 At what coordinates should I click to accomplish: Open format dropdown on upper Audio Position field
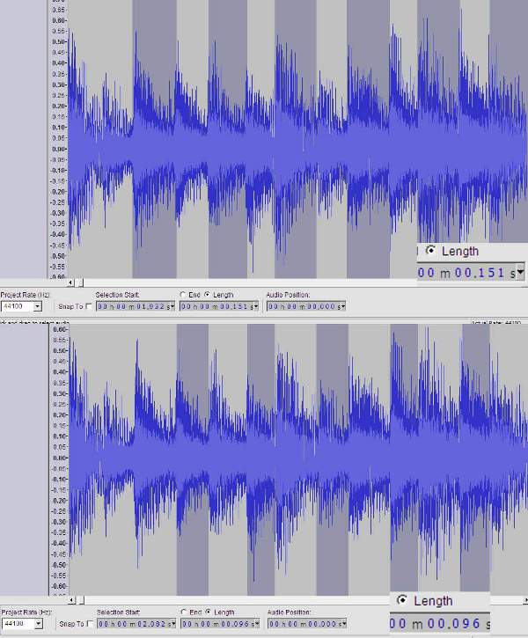coord(343,306)
